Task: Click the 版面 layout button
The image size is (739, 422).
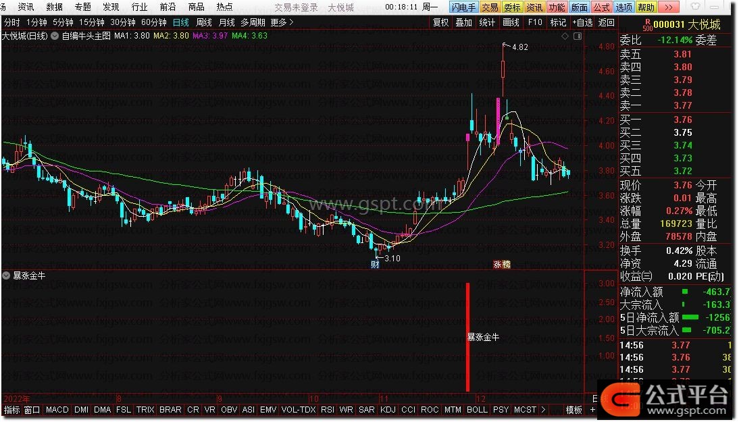Action: pos(579,7)
